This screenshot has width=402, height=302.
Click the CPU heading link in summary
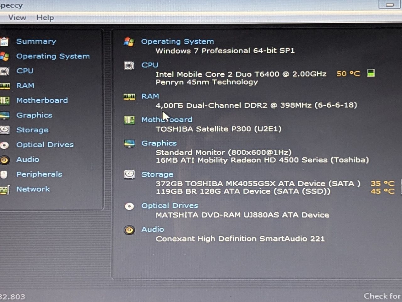[149, 65]
